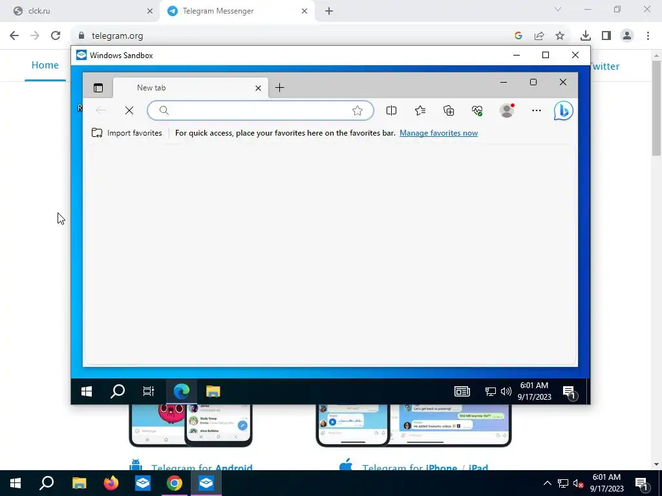Open Chrome tab search chevron
Screen dimensions: 662x496
(x=558, y=9)
